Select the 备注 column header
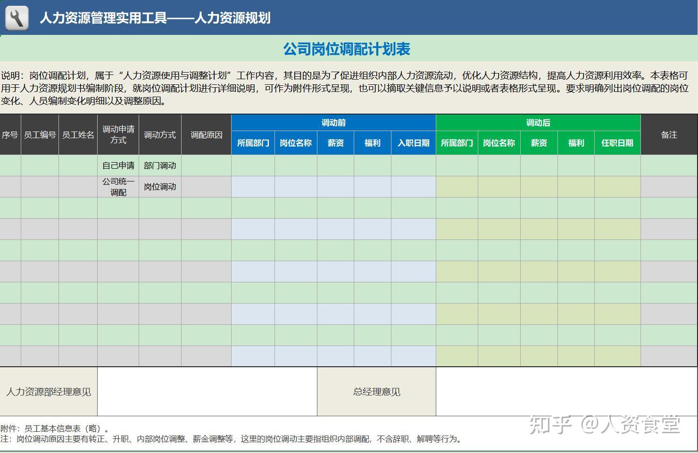Image resolution: width=698 pixels, height=453 pixels. (x=669, y=135)
